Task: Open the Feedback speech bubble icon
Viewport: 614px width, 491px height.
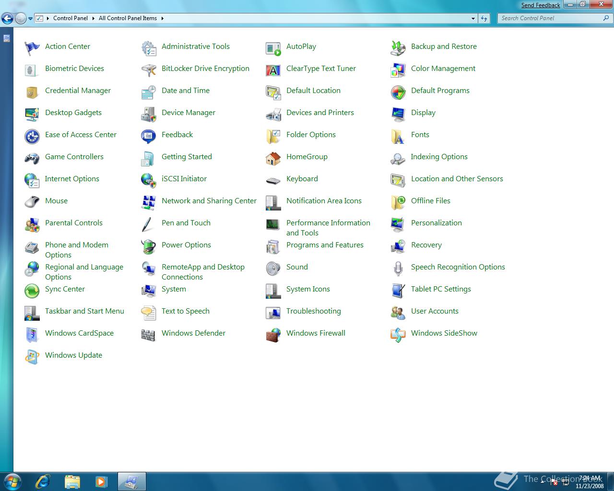Action: (149, 136)
